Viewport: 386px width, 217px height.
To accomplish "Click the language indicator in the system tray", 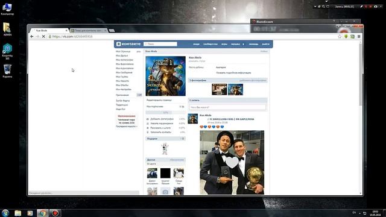I will click(354, 213).
